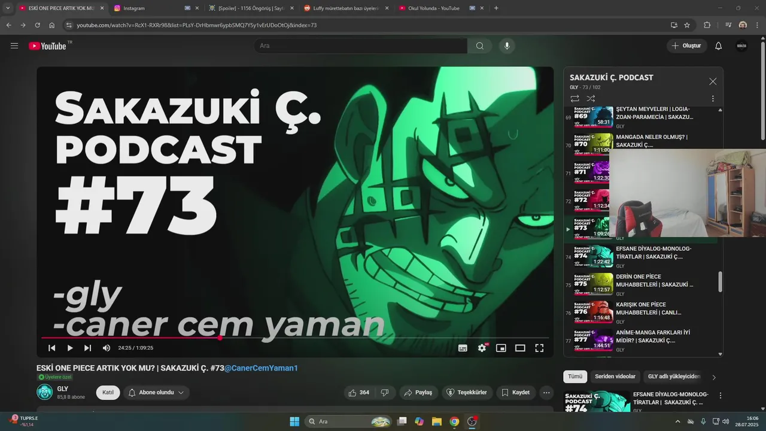Play the paused video
766x431 pixels.
click(70, 348)
